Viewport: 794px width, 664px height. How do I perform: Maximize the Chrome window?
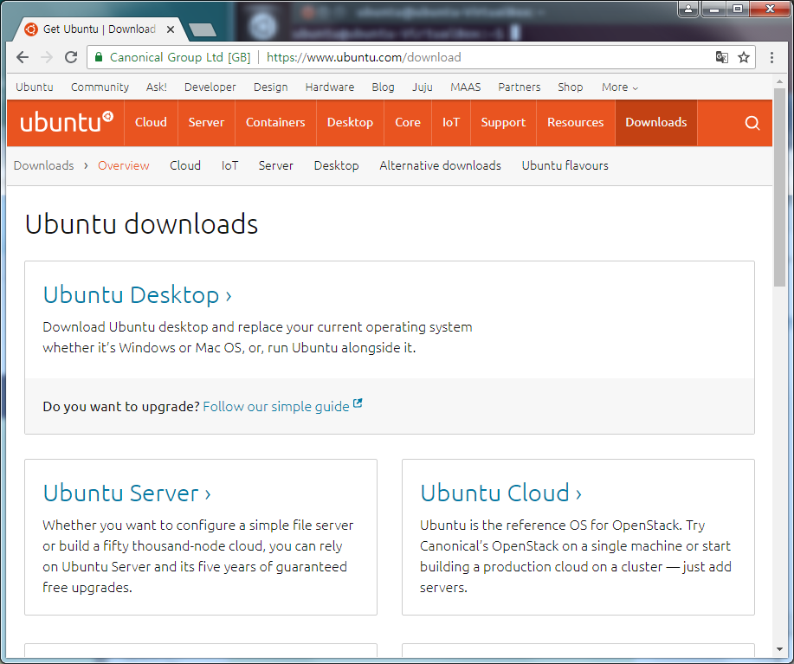pos(738,9)
